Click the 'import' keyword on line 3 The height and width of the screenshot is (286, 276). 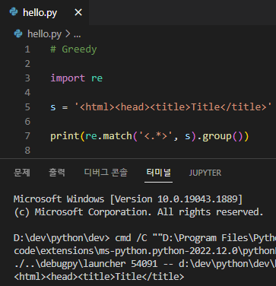[68, 78]
